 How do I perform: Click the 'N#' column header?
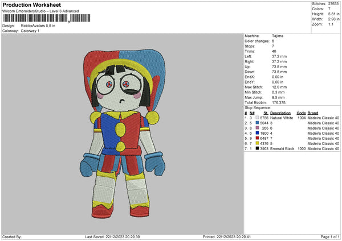tap(252, 113)
